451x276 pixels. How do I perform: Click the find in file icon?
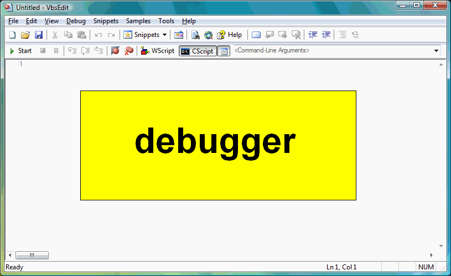[195, 35]
